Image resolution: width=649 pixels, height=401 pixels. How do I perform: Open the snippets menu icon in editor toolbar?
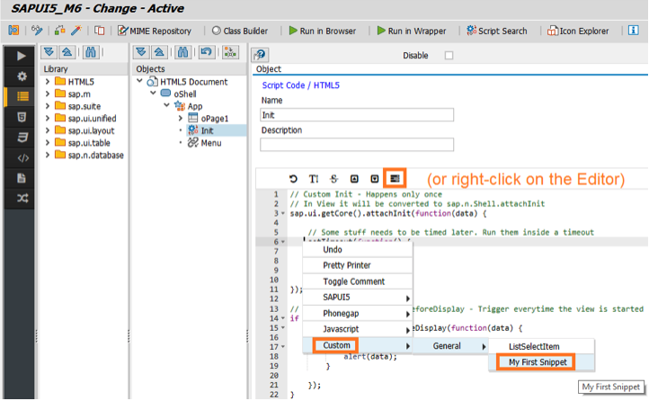coord(395,178)
